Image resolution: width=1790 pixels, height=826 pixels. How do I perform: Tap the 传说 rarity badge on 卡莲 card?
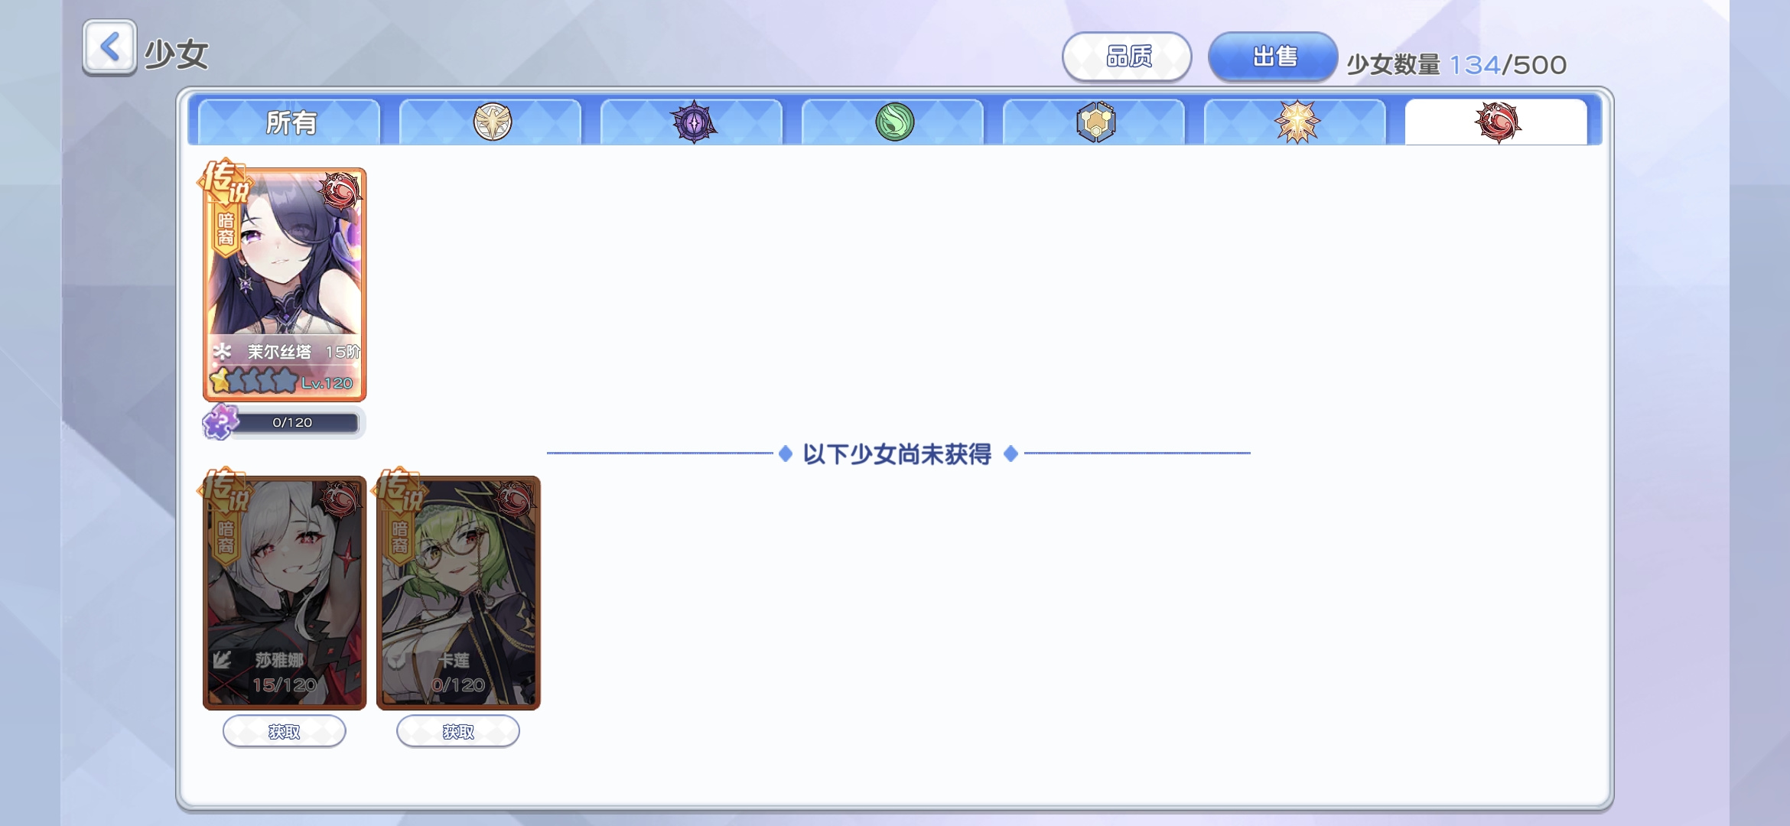pos(399,490)
